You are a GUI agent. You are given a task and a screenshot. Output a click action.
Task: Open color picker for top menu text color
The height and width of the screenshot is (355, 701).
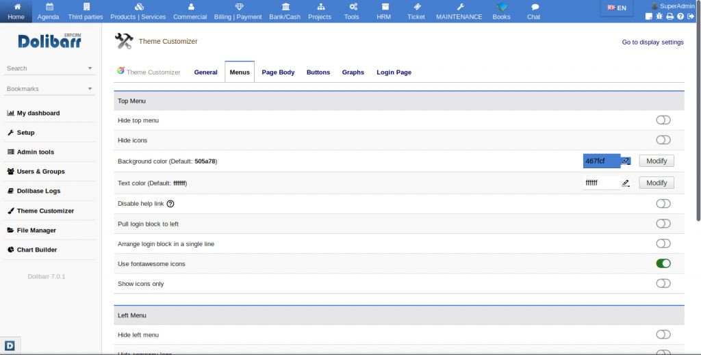(x=625, y=183)
